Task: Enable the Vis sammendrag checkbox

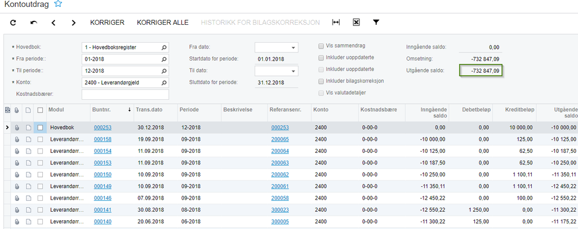Action: (x=321, y=46)
